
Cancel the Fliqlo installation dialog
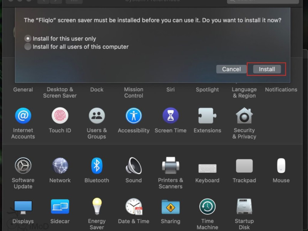click(231, 69)
